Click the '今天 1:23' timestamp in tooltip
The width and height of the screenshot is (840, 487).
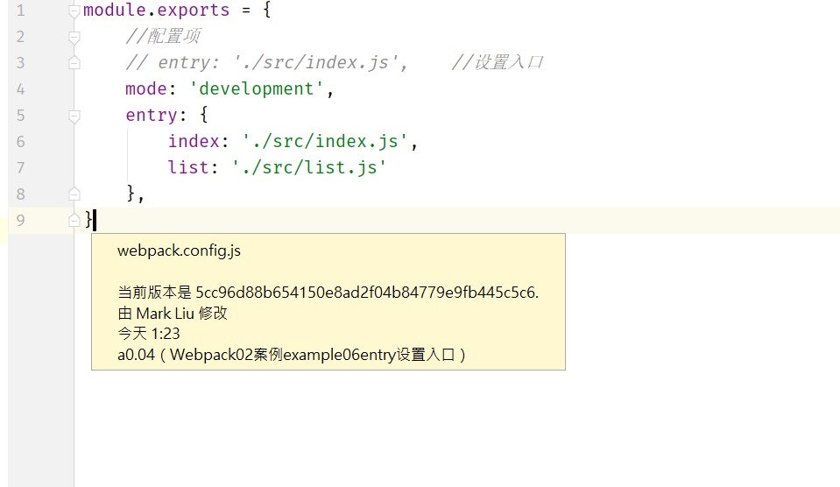point(148,334)
